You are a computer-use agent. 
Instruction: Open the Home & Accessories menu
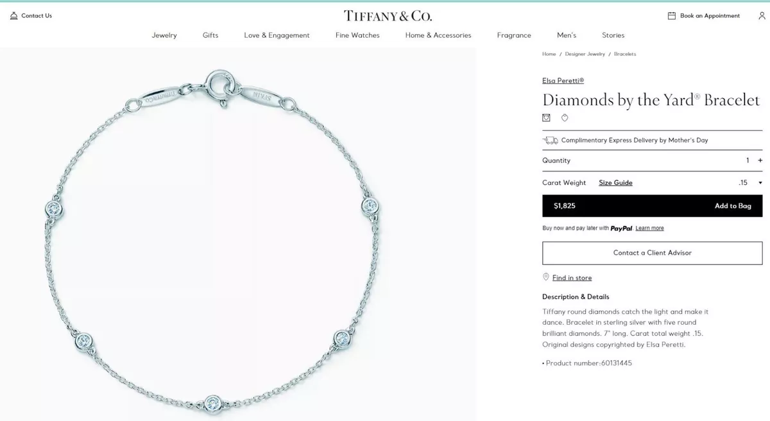click(x=438, y=35)
